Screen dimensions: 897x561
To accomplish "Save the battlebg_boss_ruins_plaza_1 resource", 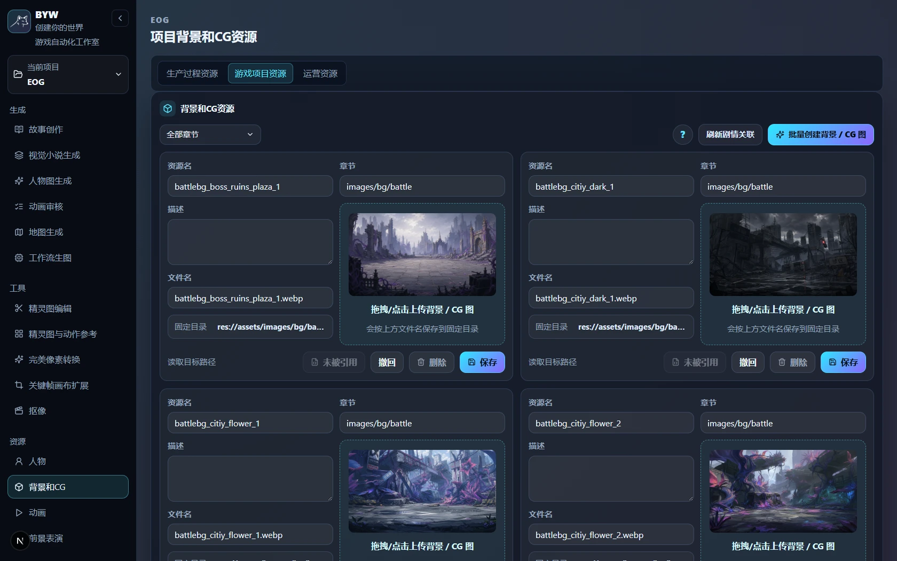I will point(482,362).
